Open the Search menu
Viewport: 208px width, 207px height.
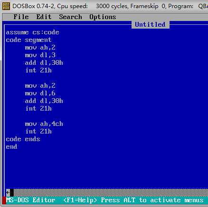coord(70,17)
